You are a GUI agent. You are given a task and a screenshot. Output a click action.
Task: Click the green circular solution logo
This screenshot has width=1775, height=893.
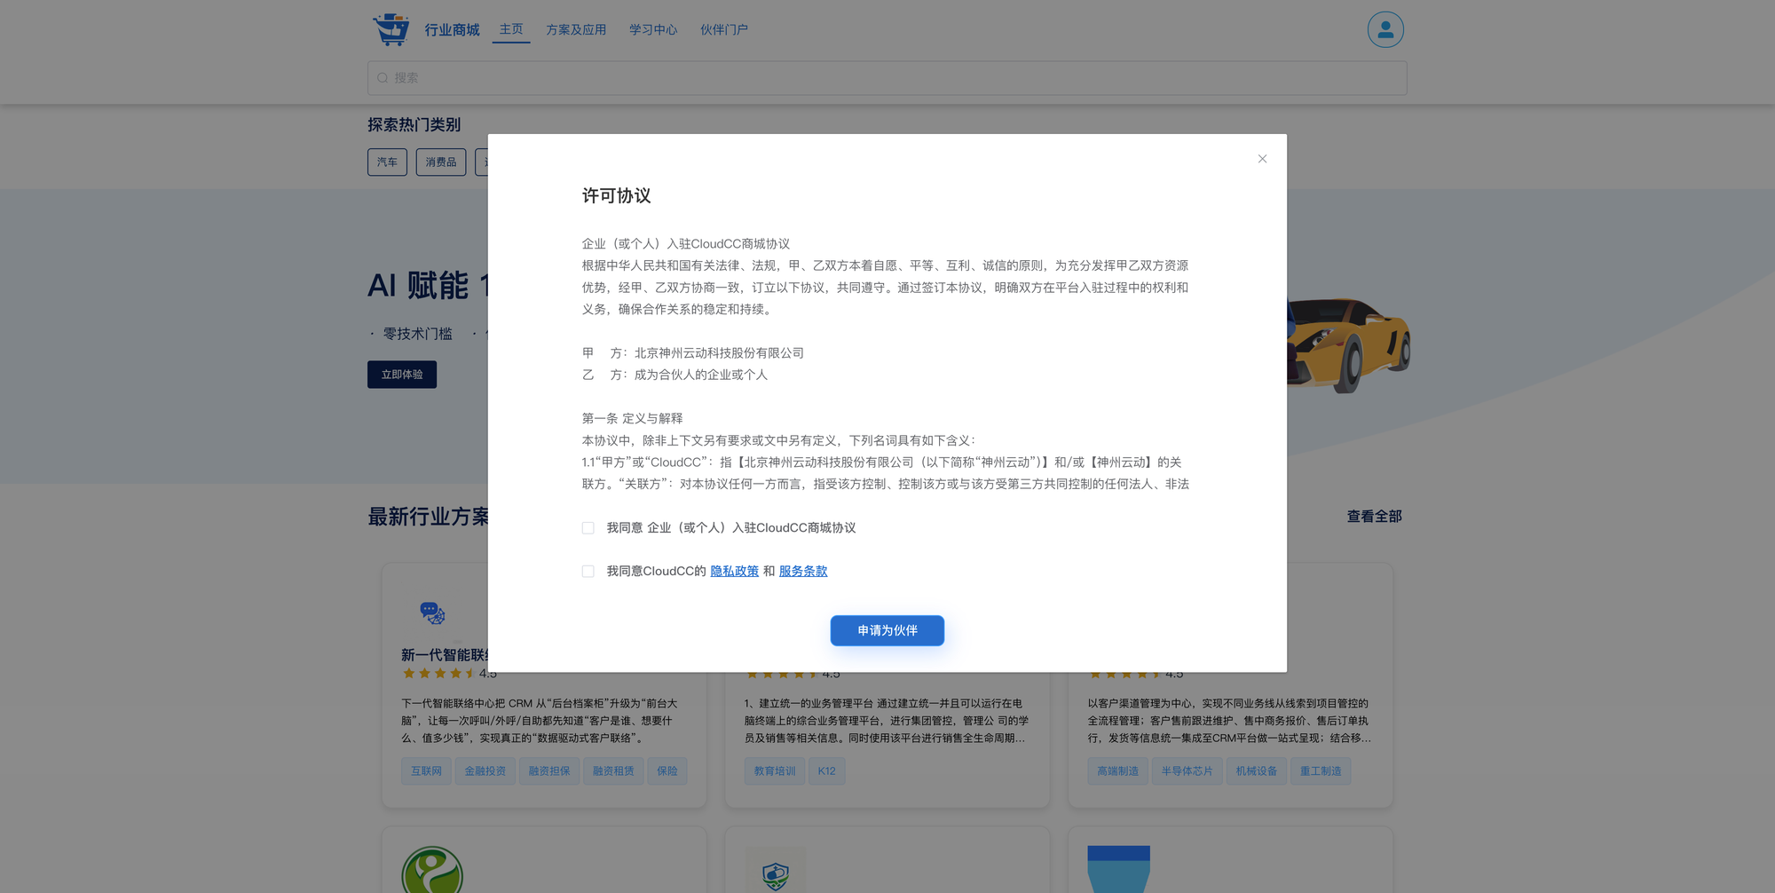click(432, 872)
